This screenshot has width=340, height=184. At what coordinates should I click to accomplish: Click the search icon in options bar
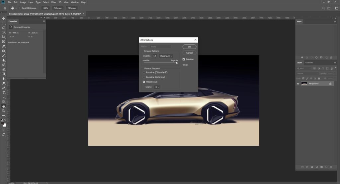pyautogui.click(x=323, y=8)
